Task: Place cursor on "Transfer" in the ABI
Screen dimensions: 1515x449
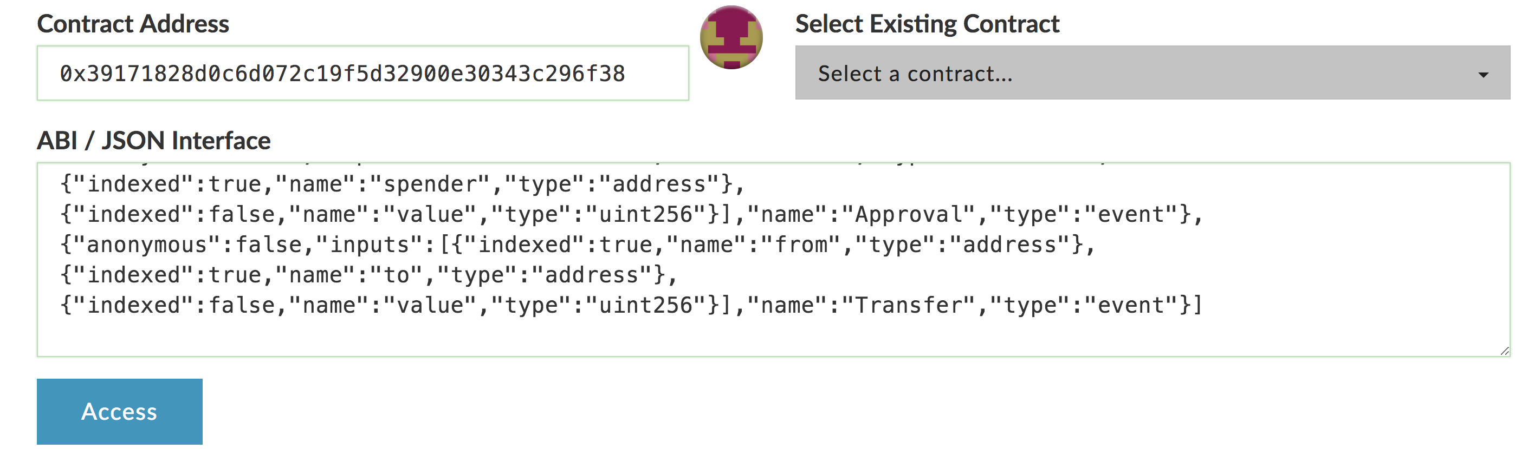Action: tap(909, 306)
